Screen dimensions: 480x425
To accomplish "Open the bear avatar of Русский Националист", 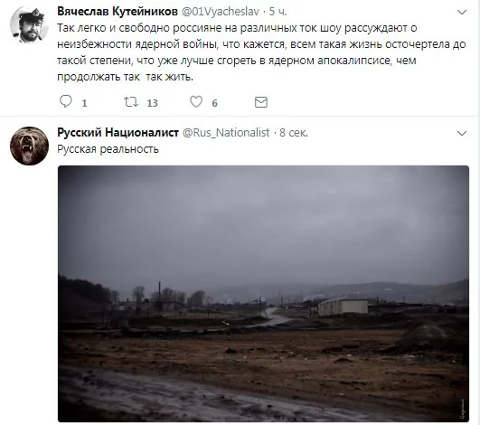I will (29, 146).
